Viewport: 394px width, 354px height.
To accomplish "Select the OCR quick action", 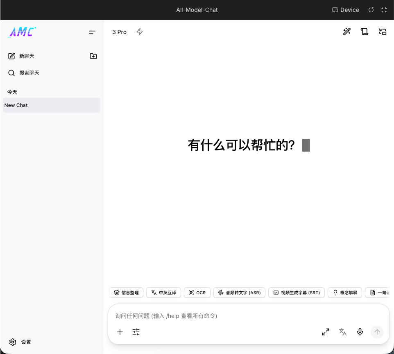I will tap(197, 293).
